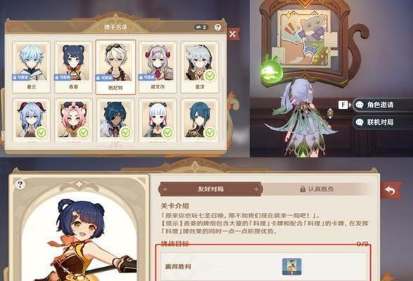Select Ayaka's character portrait
Image resolution: width=413 pixels, height=281 pixels.
tap(158, 119)
